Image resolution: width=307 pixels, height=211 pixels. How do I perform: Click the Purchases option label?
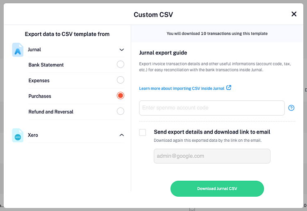click(40, 96)
